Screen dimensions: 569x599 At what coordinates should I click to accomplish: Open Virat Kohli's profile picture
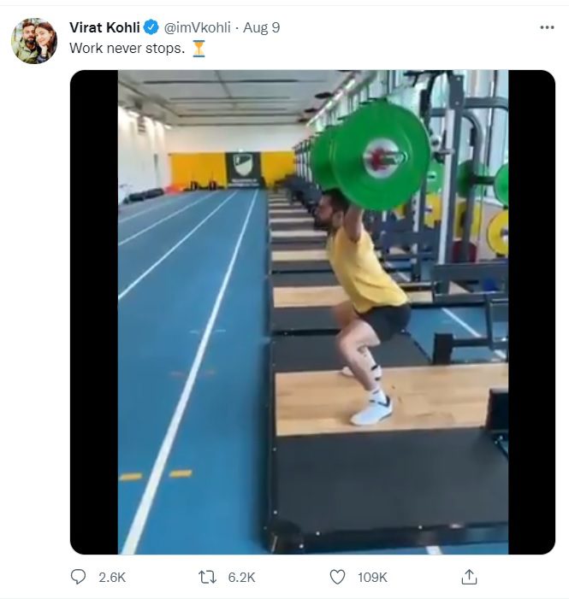click(x=34, y=41)
